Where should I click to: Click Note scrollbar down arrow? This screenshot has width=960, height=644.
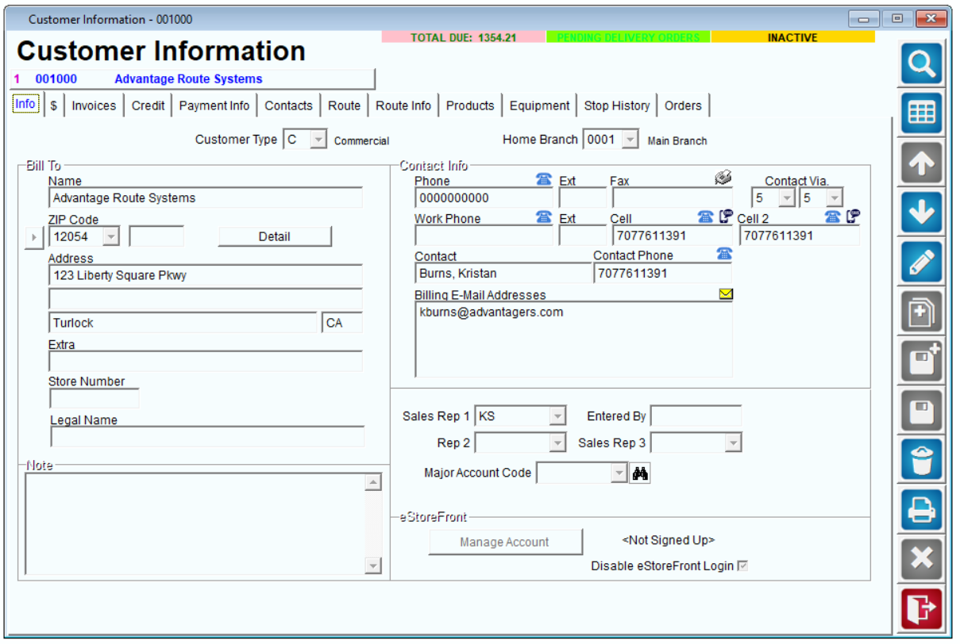click(x=373, y=565)
